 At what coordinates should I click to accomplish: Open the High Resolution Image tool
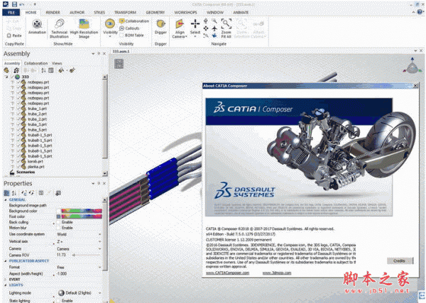click(x=84, y=28)
